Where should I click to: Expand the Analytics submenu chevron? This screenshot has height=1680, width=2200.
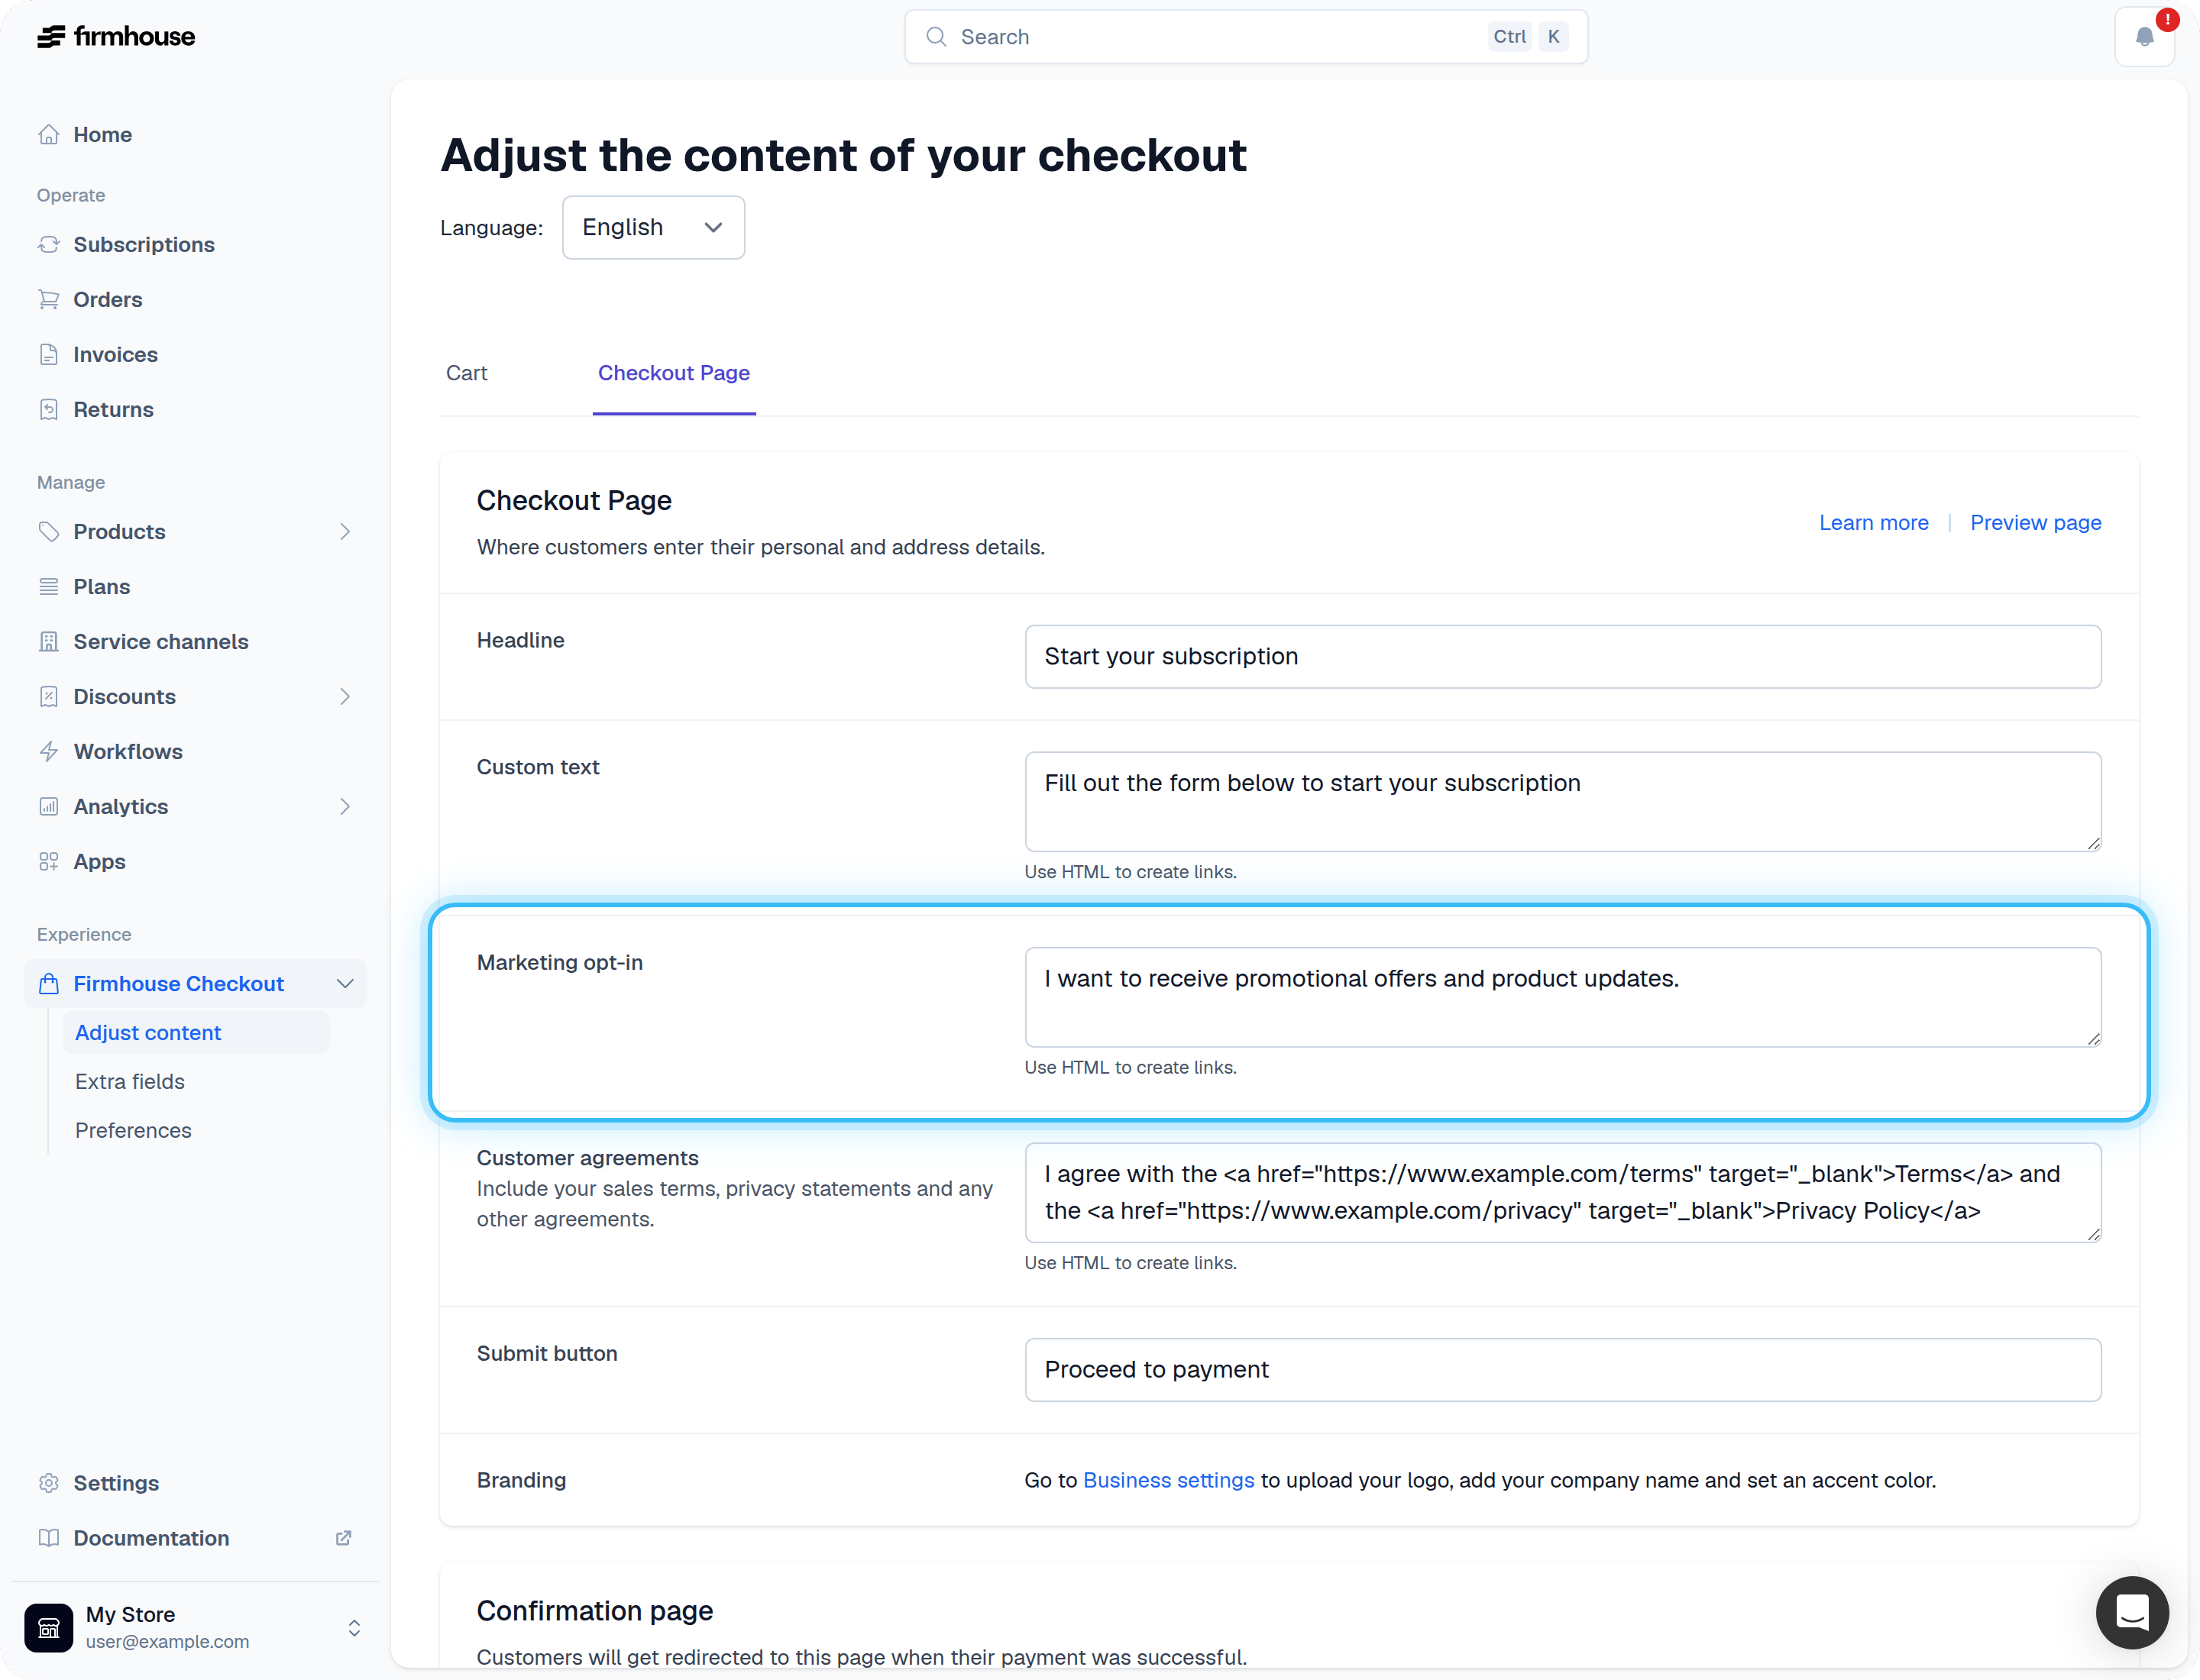(x=345, y=806)
